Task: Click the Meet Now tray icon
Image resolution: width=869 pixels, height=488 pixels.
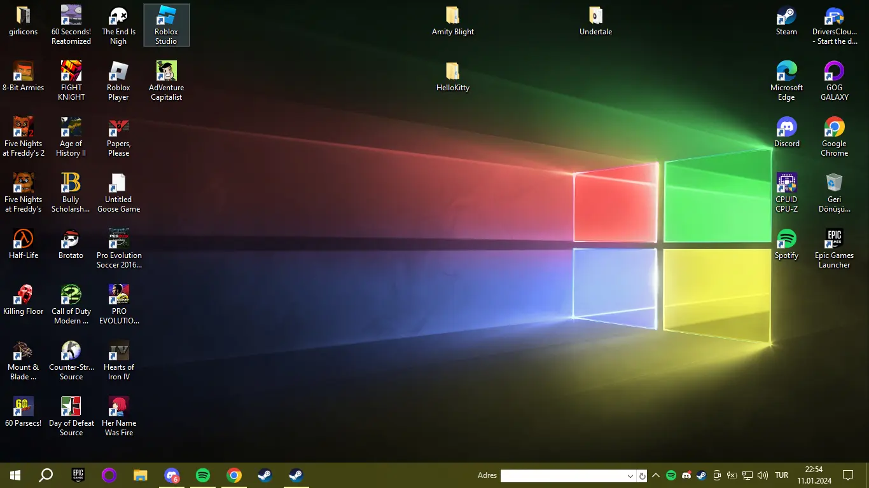Action: click(x=717, y=475)
